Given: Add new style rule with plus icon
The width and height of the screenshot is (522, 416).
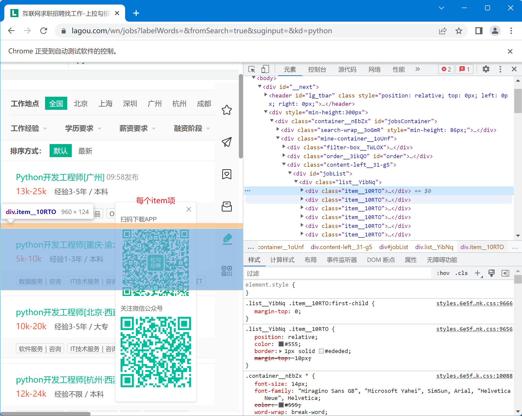Looking at the screenshot, I should pyautogui.click(x=477, y=273).
